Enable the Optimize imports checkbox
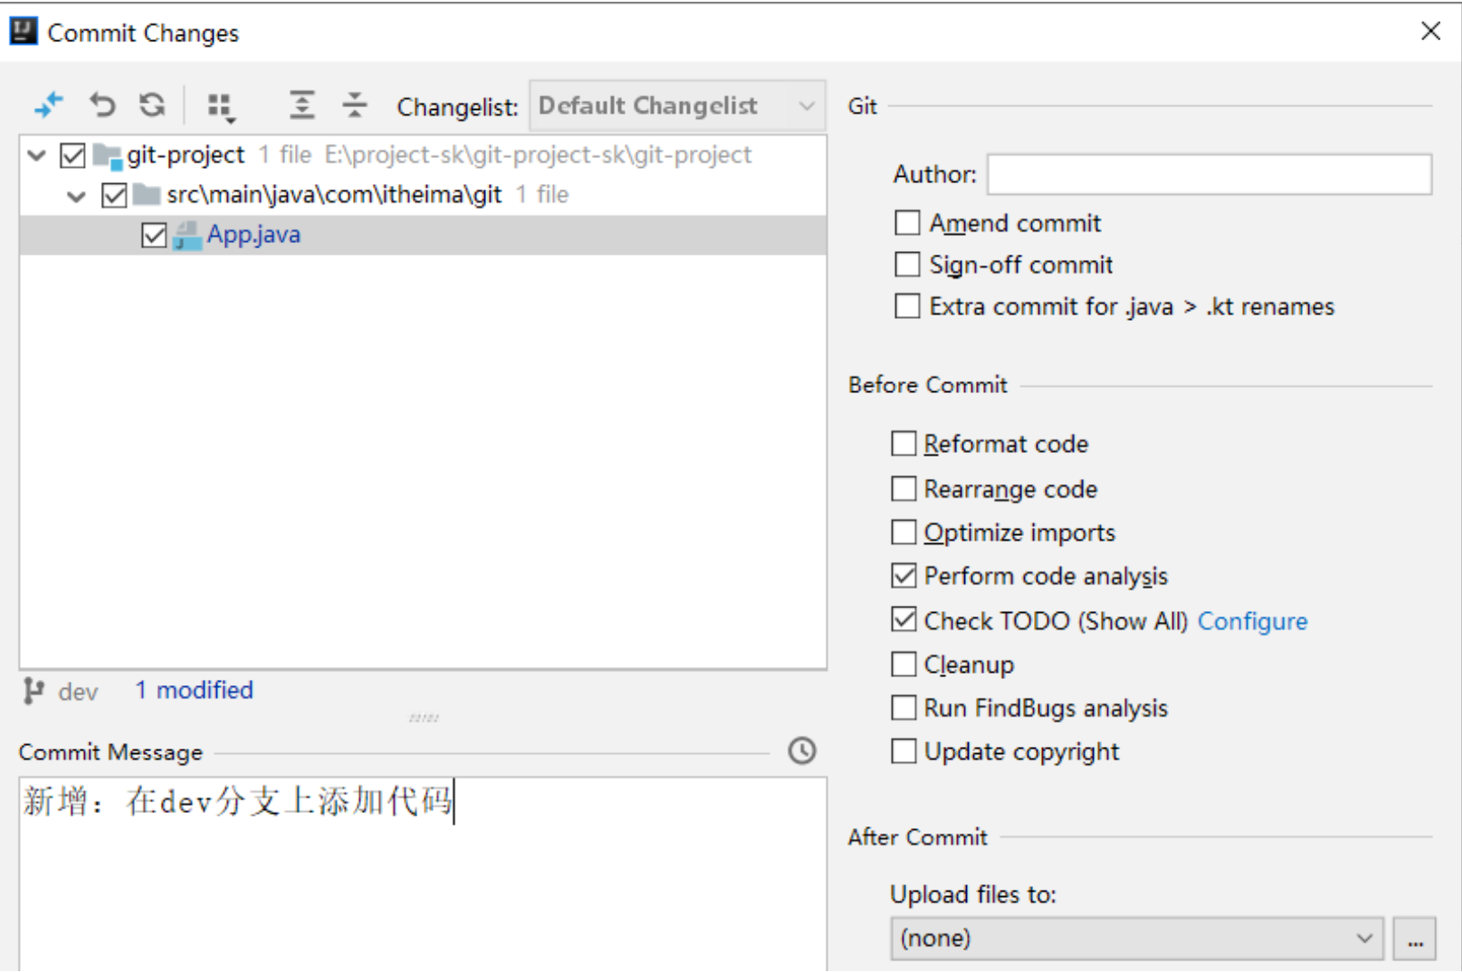1462x972 pixels. coord(903,532)
